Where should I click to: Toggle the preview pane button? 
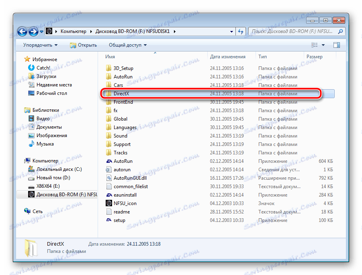coord(337,45)
